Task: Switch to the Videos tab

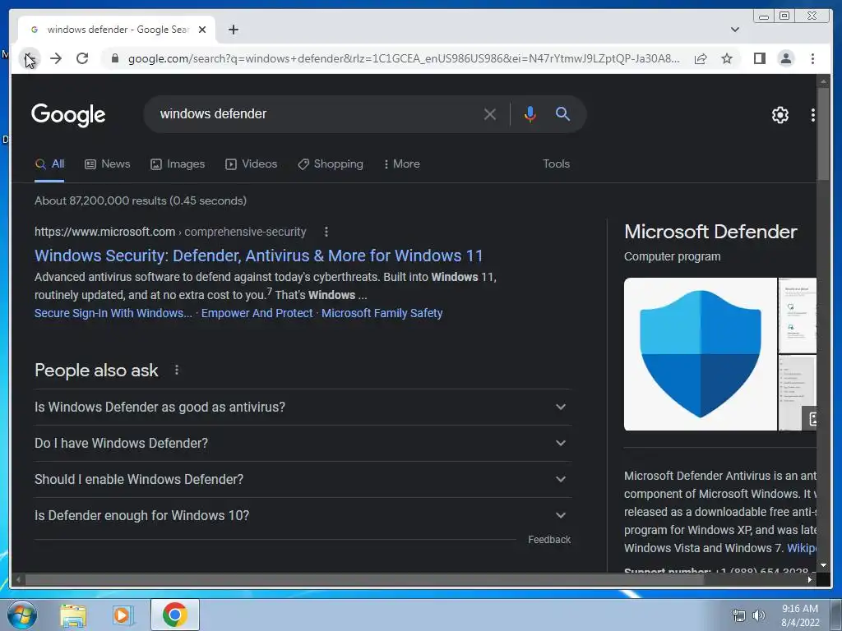Action: coord(251,164)
